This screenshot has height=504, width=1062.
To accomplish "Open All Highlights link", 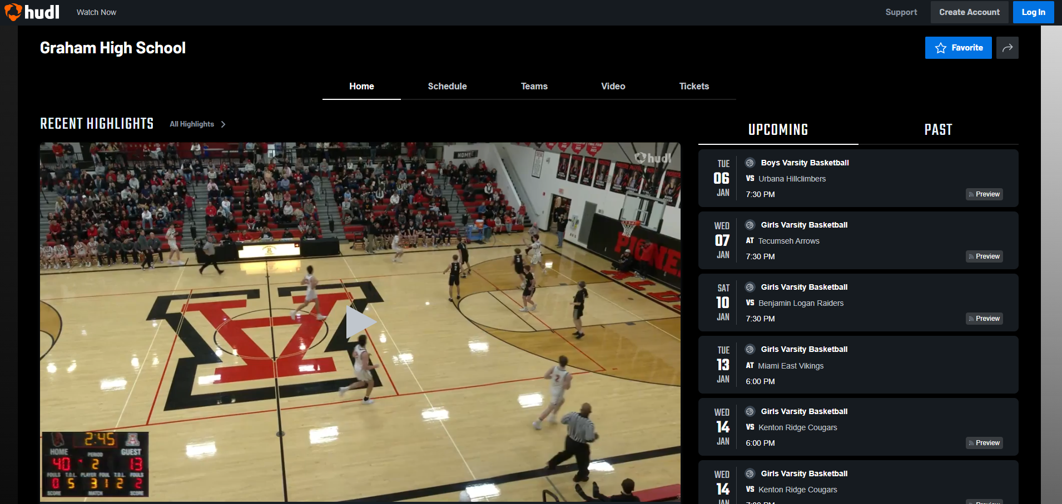I will tap(192, 124).
